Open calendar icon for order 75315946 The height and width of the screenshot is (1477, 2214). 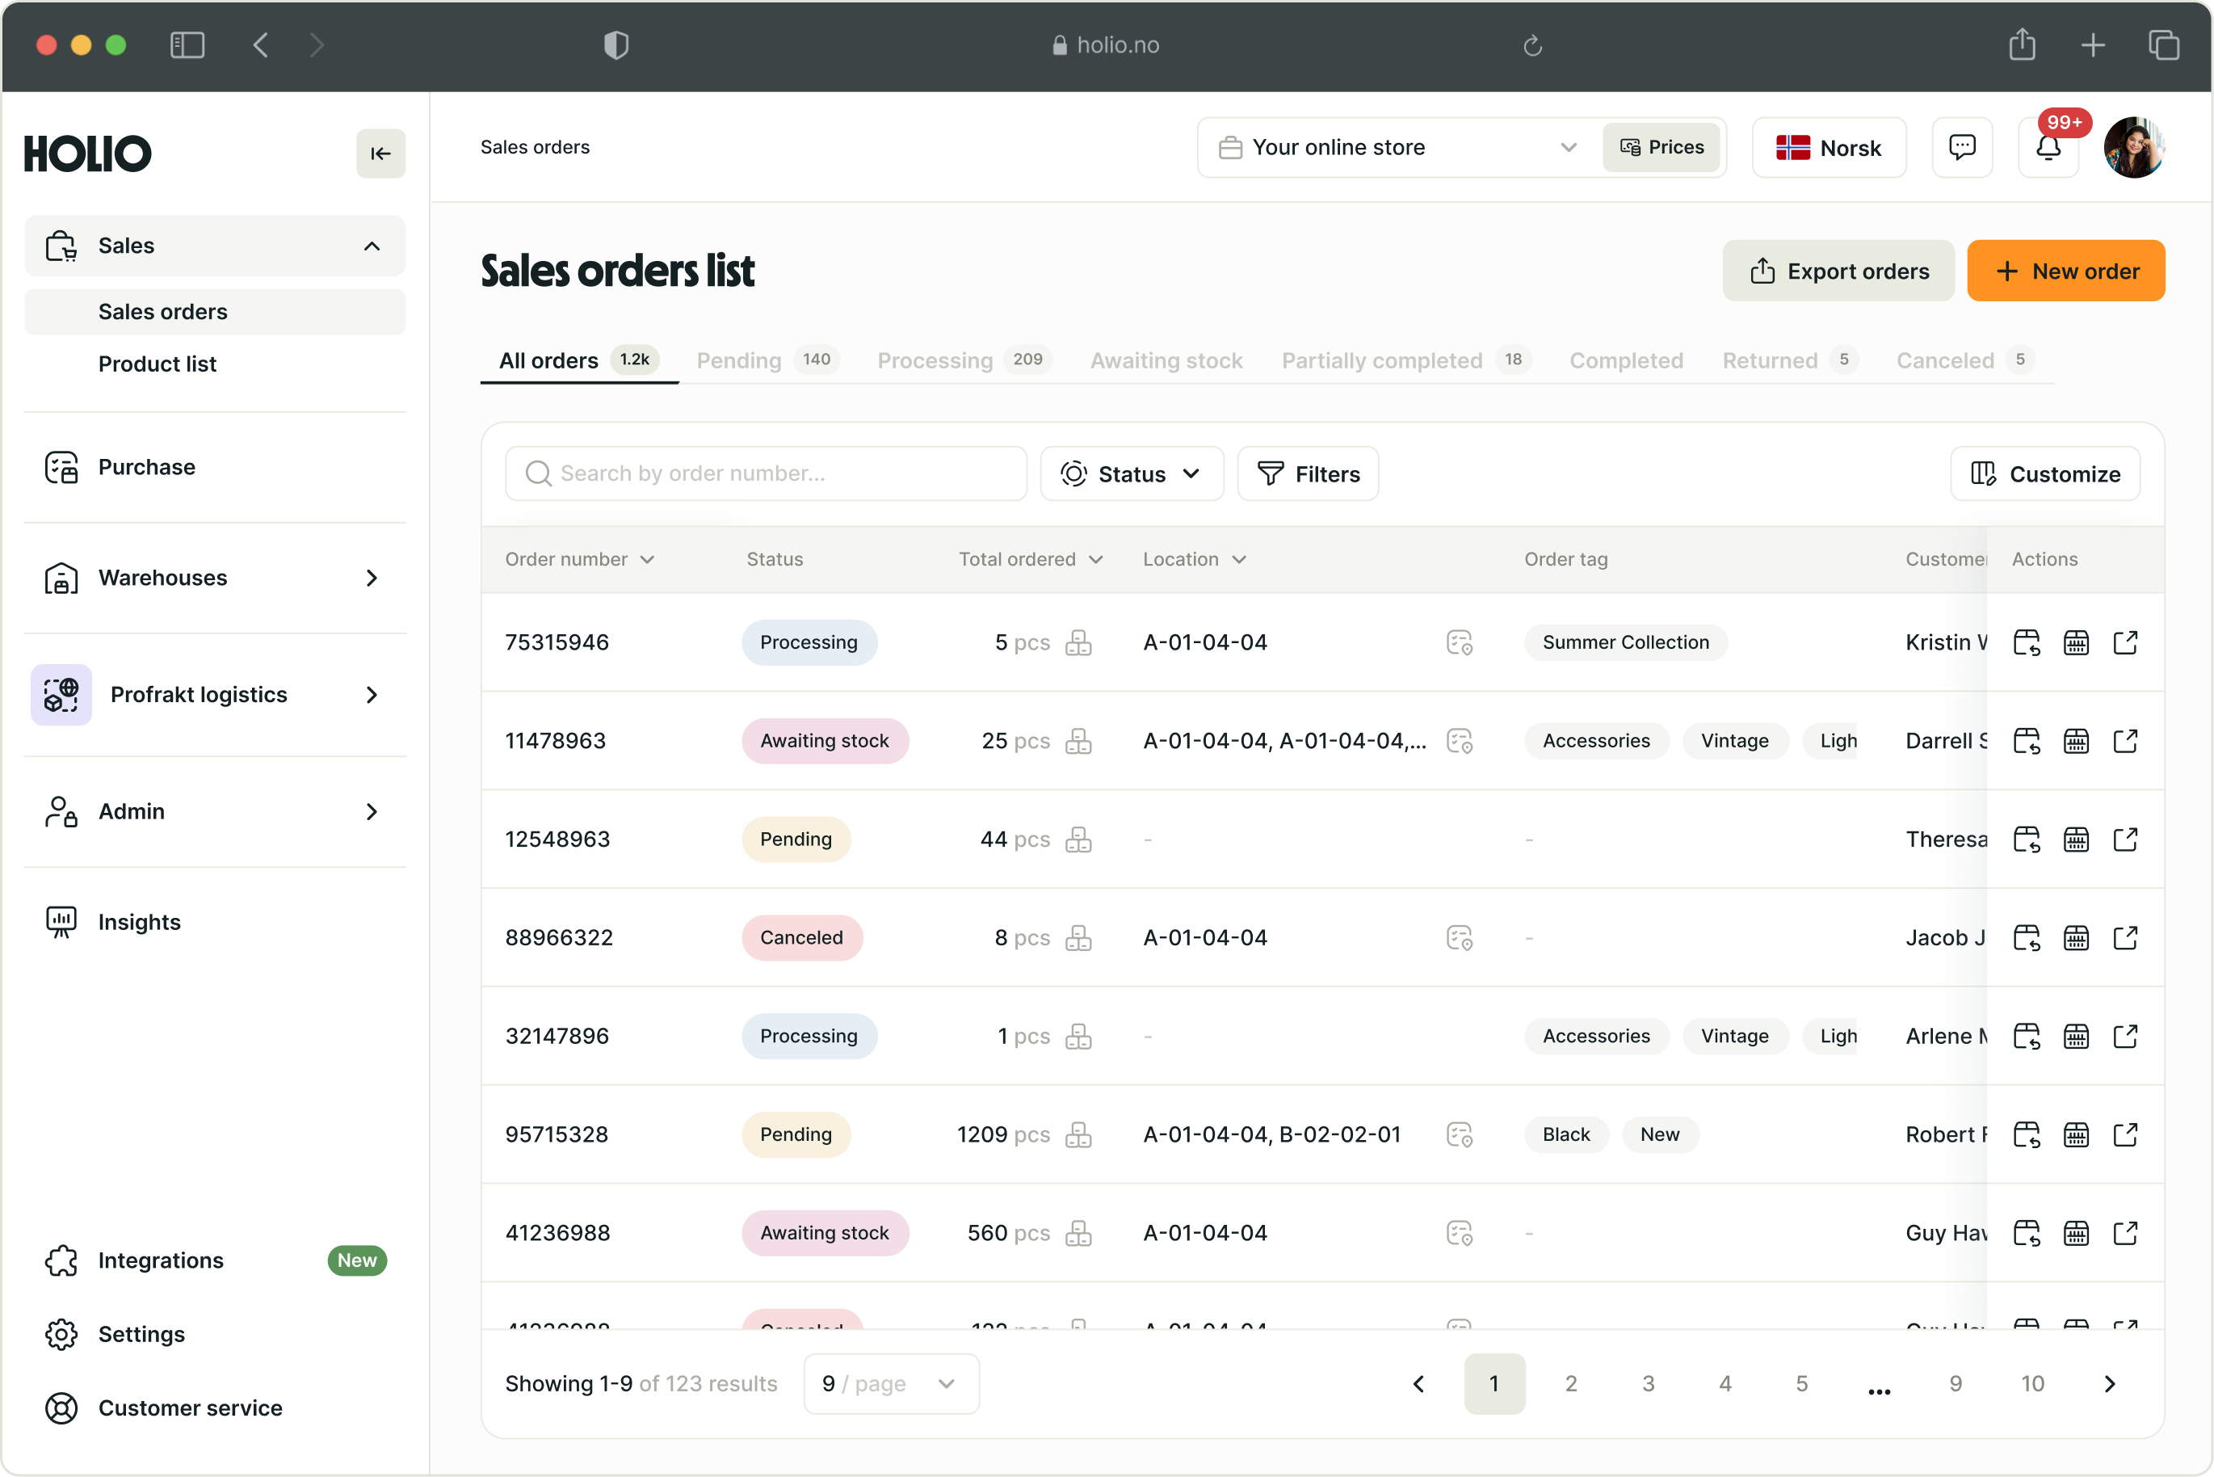tap(2076, 642)
